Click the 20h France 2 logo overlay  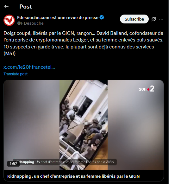tap(147, 89)
